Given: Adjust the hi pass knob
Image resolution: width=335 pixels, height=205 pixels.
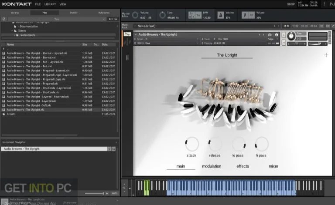Looking at the screenshot, I should click(262, 144).
